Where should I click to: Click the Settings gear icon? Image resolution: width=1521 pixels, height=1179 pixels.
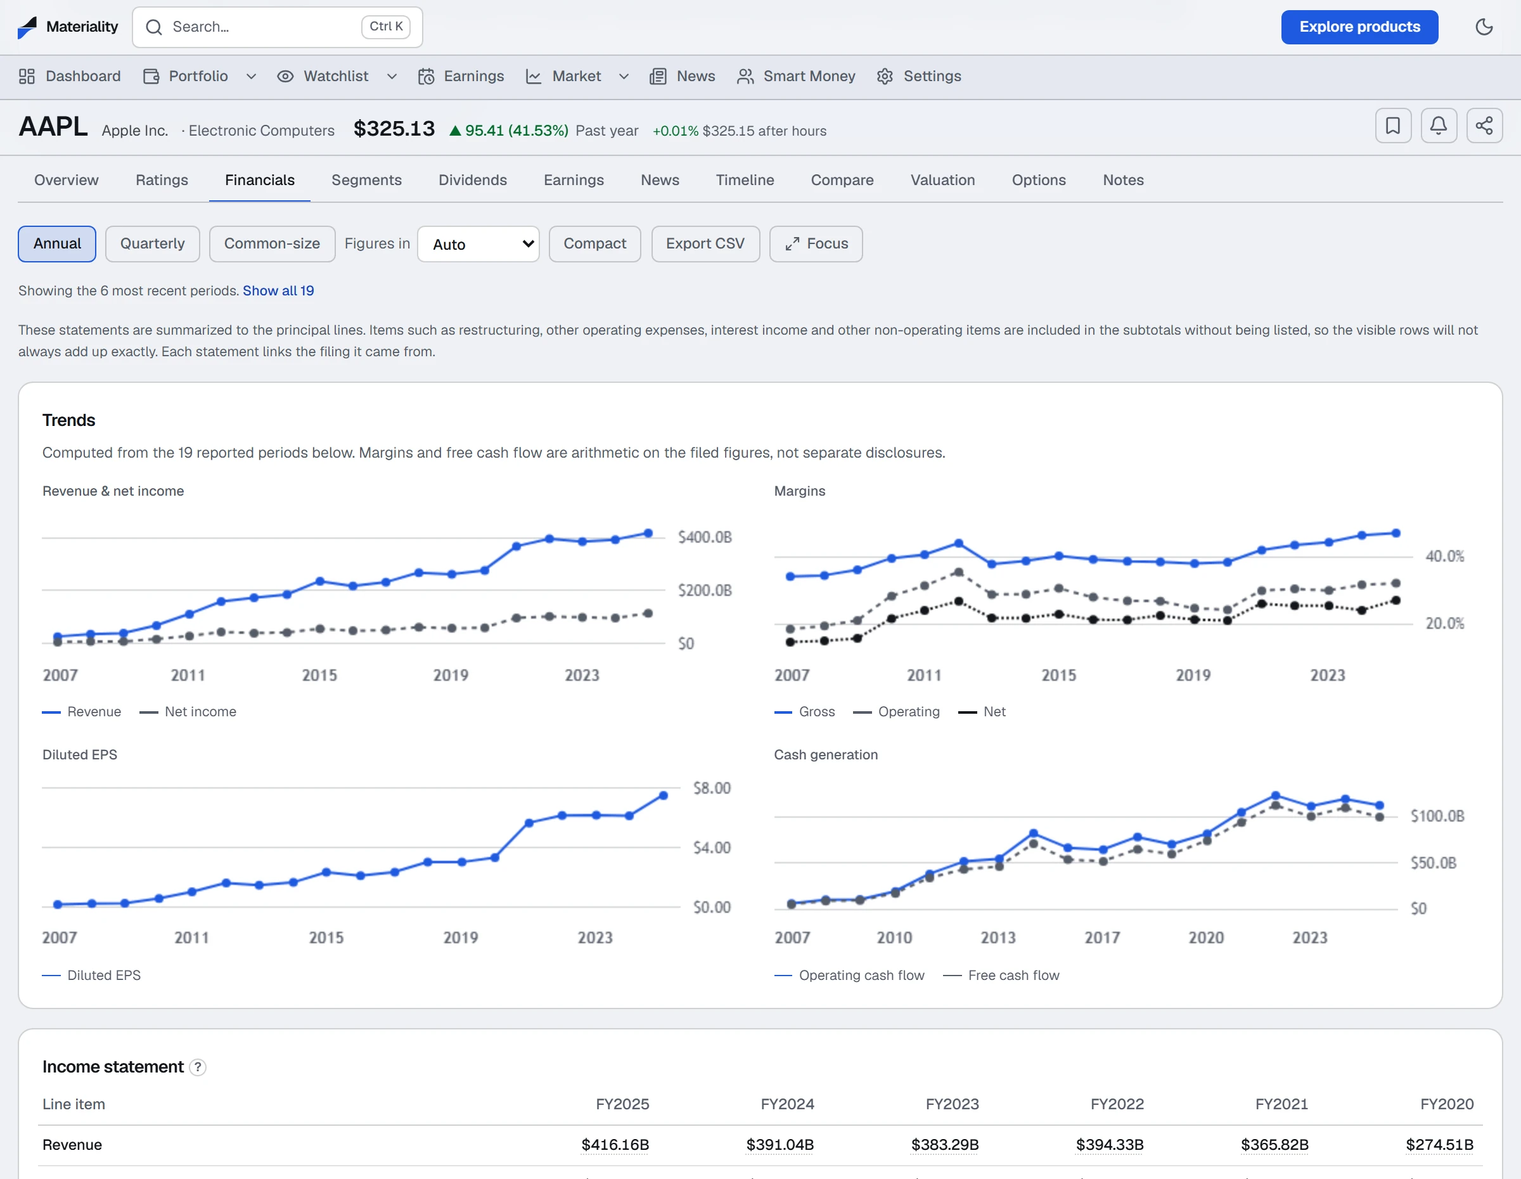[885, 76]
